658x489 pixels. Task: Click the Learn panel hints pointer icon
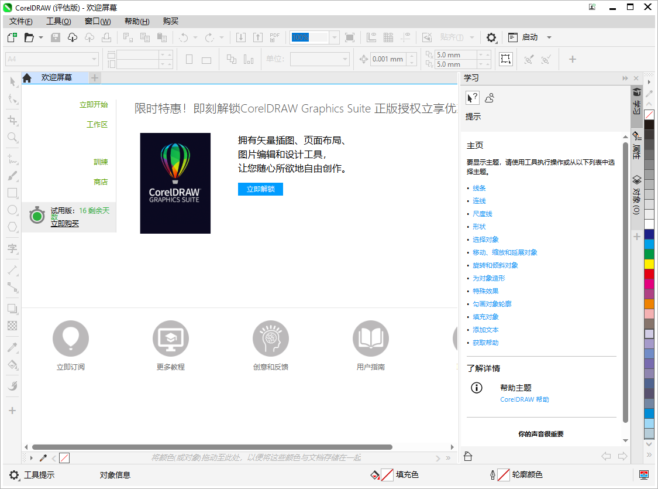pos(473,98)
